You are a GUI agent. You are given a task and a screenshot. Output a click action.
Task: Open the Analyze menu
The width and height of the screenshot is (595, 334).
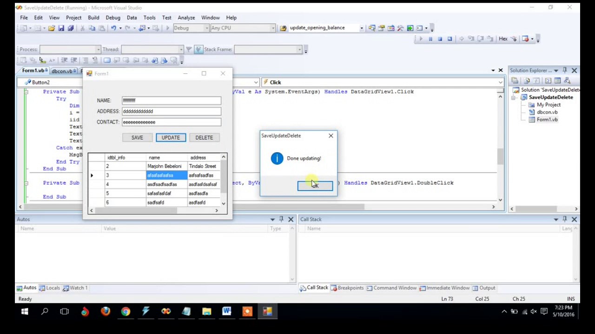pos(186,18)
